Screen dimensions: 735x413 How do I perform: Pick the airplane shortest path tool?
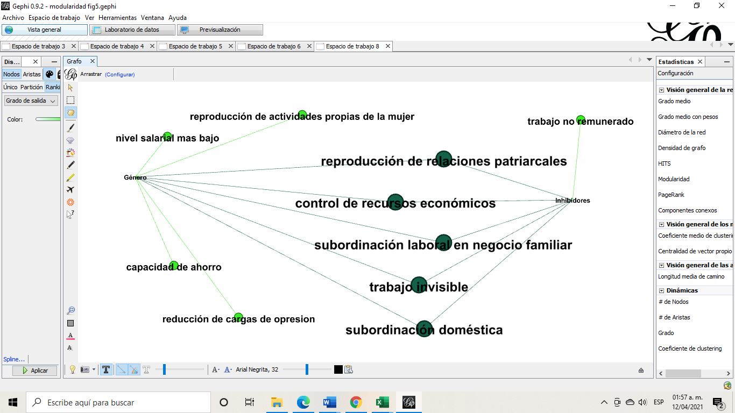(70, 190)
